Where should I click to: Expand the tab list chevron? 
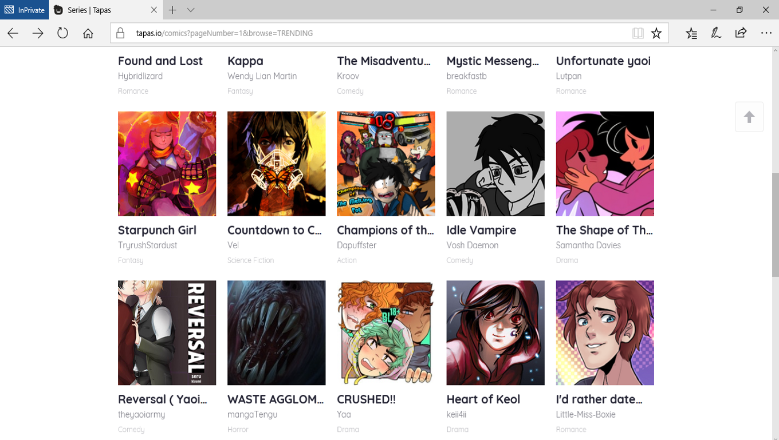191,10
